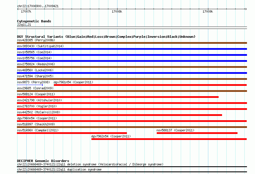
Task: Click the esv2758824 brown complex bar
Action: (x=132, y=67)
